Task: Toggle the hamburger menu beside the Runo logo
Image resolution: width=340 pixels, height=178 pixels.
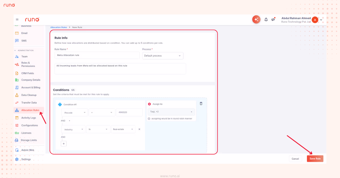Action: (17, 19)
